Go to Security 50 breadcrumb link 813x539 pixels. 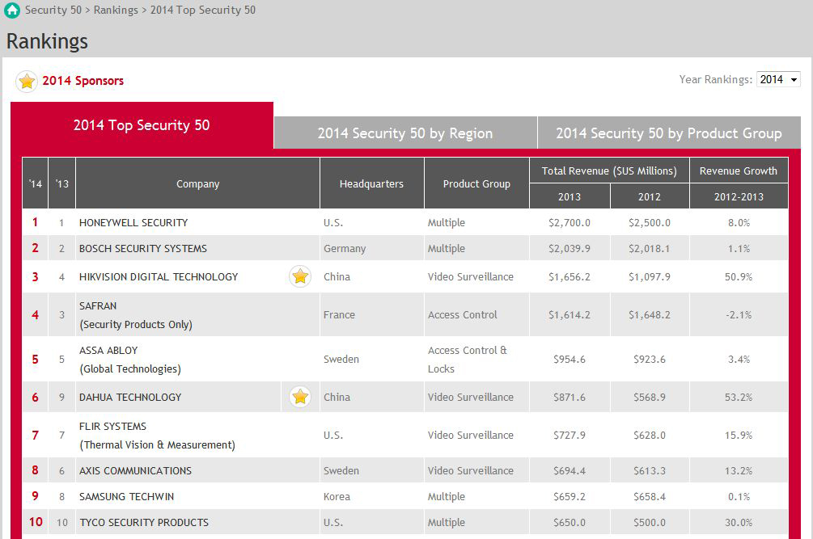point(53,11)
